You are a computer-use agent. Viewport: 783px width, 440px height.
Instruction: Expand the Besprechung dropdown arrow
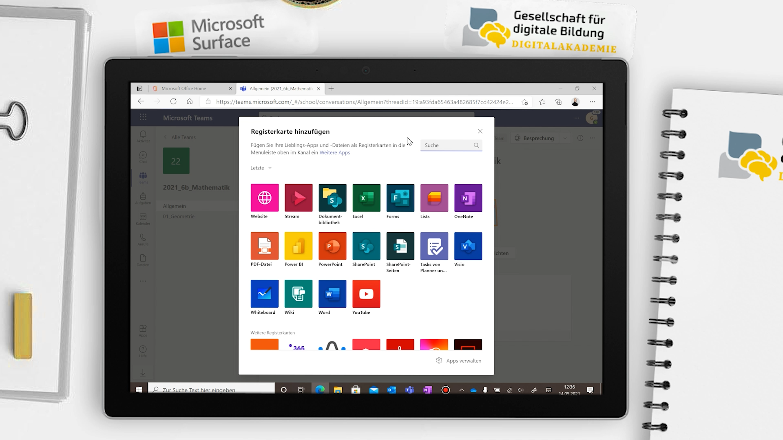(x=565, y=138)
